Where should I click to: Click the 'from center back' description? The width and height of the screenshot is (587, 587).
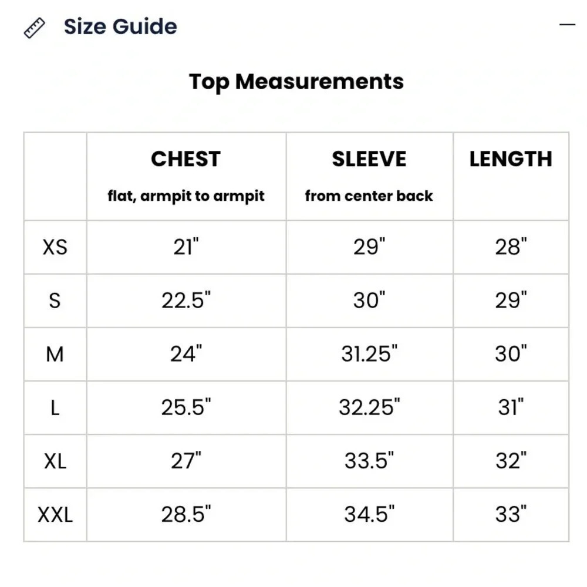[369, 196]
